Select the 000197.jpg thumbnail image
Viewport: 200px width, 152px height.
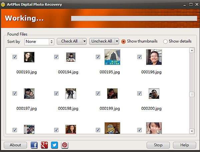click(x=29, y=93)
